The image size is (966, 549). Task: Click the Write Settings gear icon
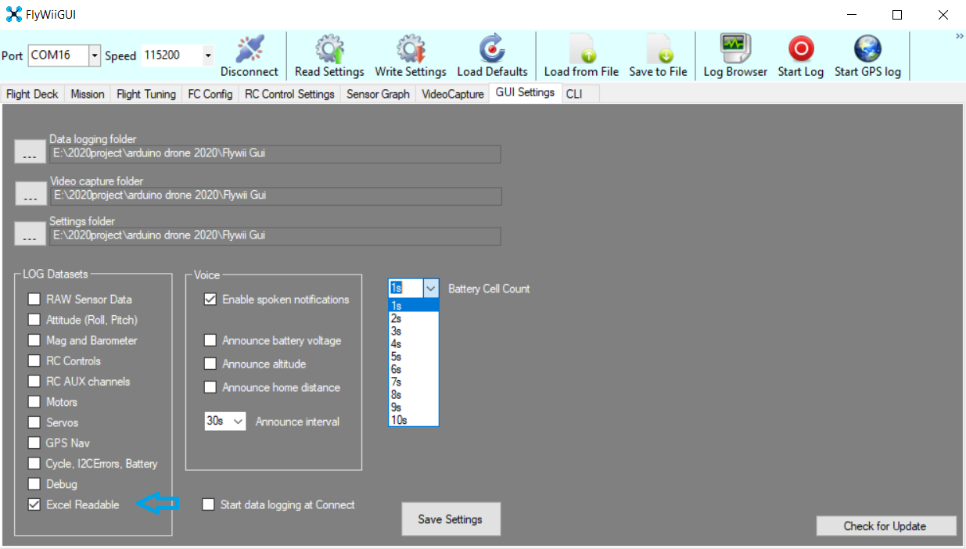point(410,48)
